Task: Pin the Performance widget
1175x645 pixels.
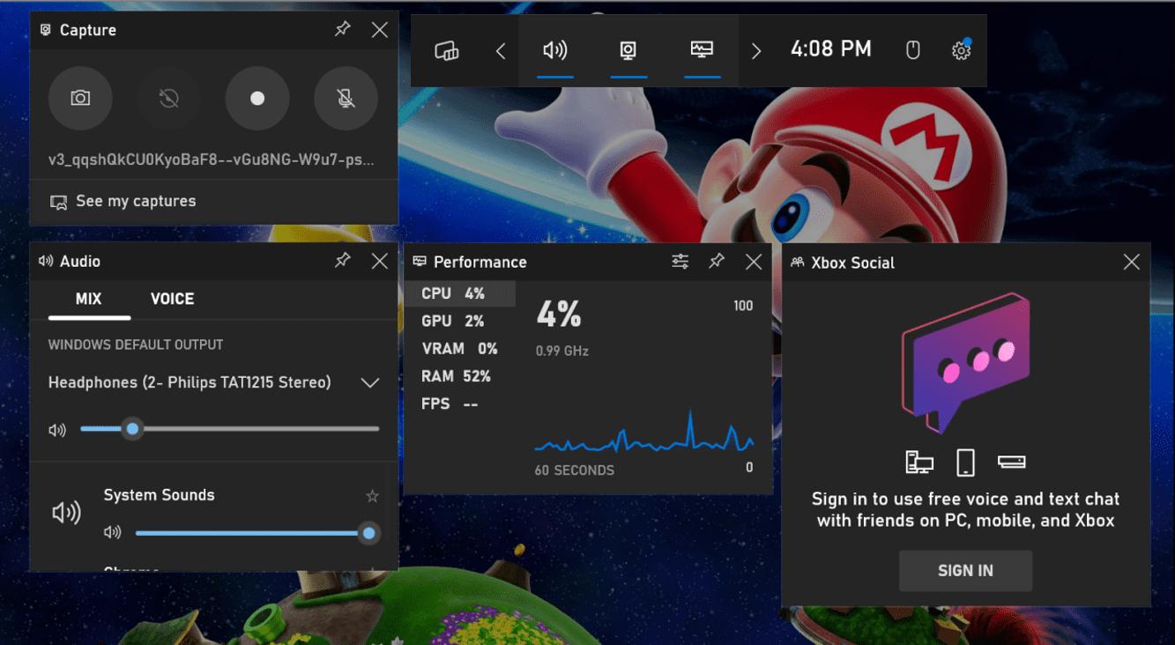Action: click(x=716, y=261)
